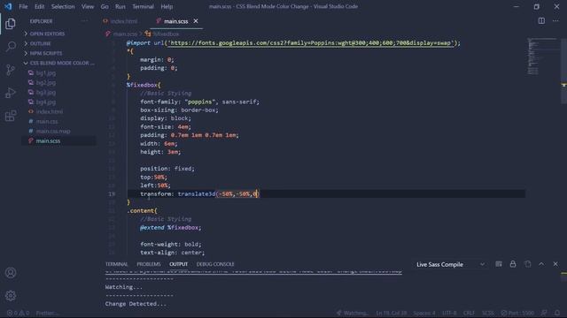The height and width of the screenshot is (318, 567).
Task: Open the Run and Debug view
Action: click(11, 93)
